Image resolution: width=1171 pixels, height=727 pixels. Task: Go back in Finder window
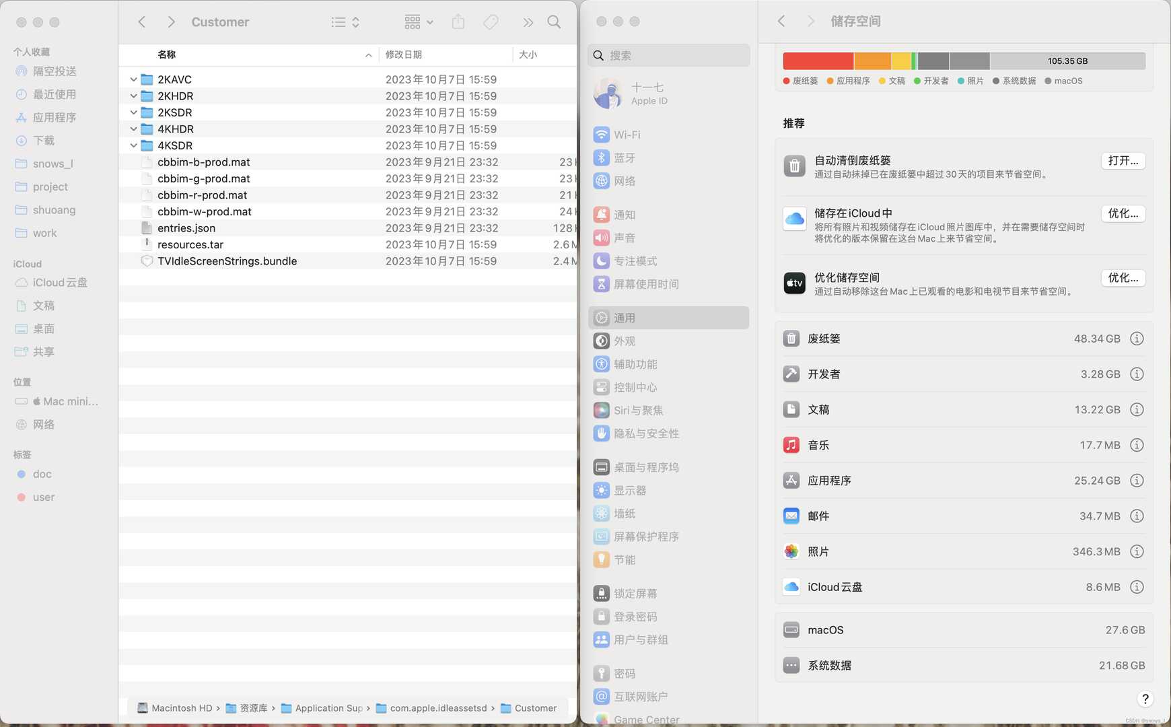pyautogui.click(x=142, y=22)
